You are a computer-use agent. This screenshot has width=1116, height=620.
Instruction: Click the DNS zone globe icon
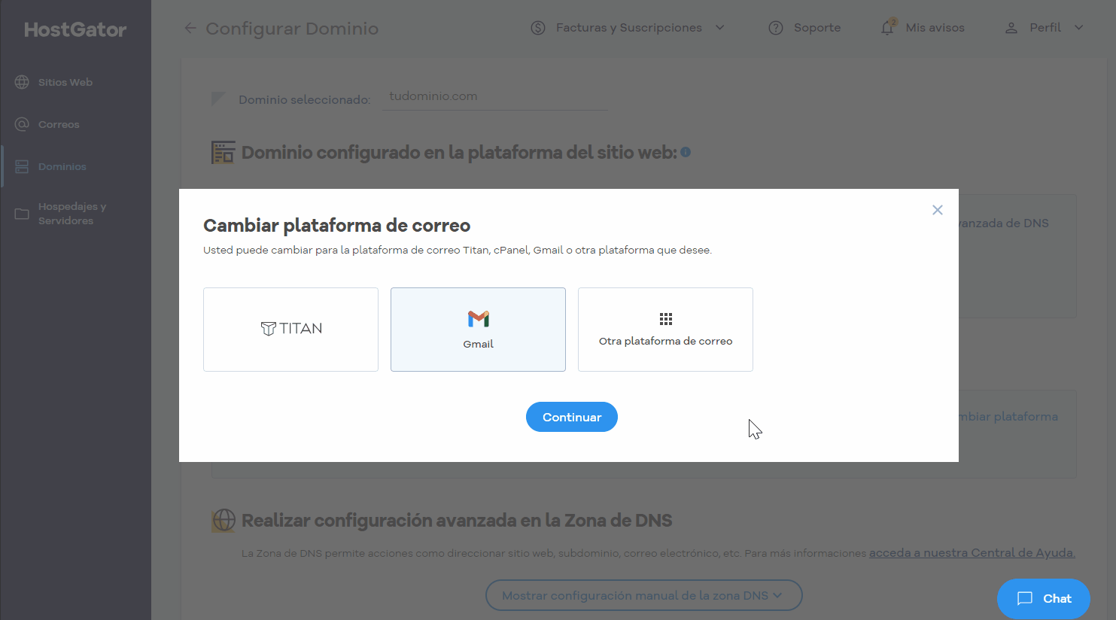(x=224, y=520)
